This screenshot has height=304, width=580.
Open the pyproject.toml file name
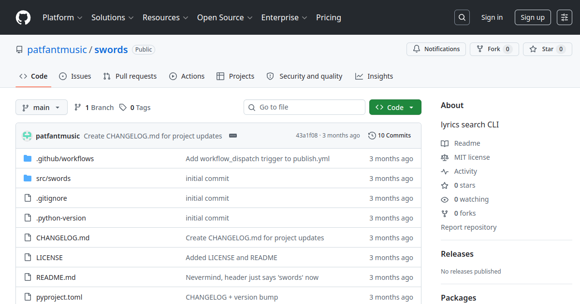point(59,297)
